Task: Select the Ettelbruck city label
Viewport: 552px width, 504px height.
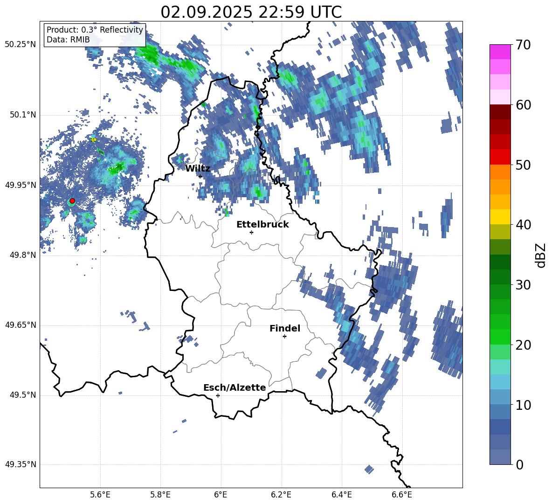Action: pos(262,225)
